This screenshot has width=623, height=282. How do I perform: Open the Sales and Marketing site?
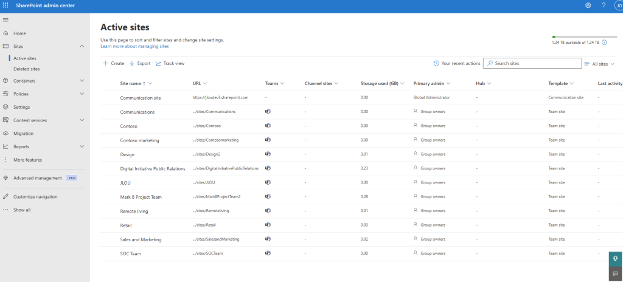click(x=141, y=239)
